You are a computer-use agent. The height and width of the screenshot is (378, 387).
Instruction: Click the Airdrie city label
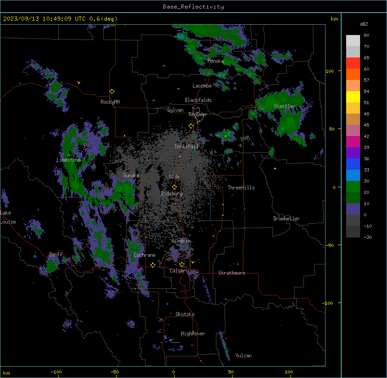click(181, 241)
